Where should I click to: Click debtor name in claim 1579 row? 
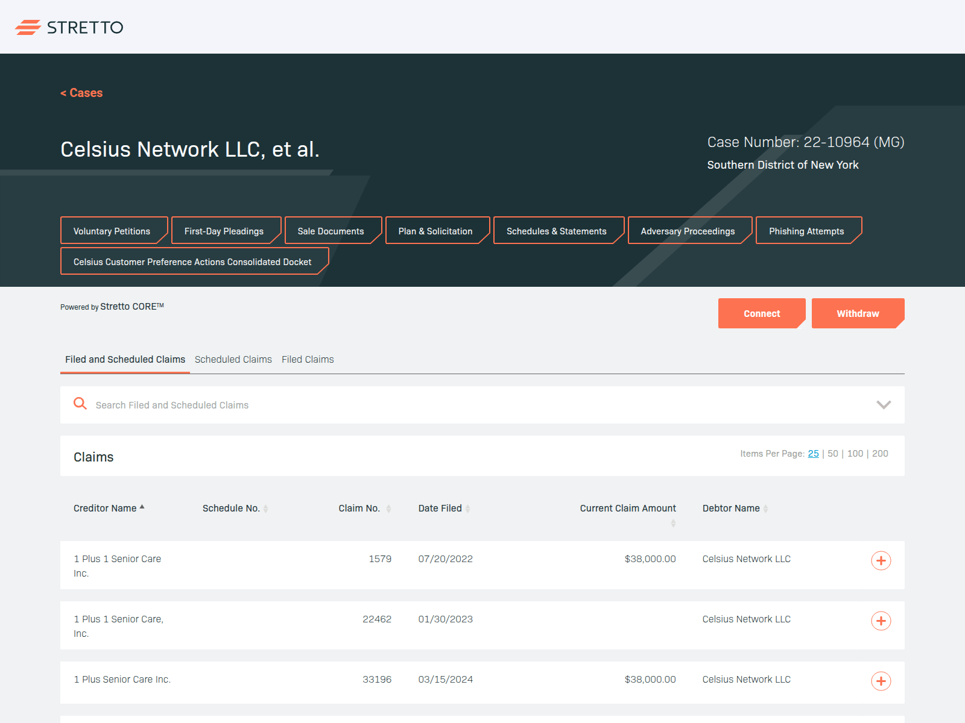(747, 559)
